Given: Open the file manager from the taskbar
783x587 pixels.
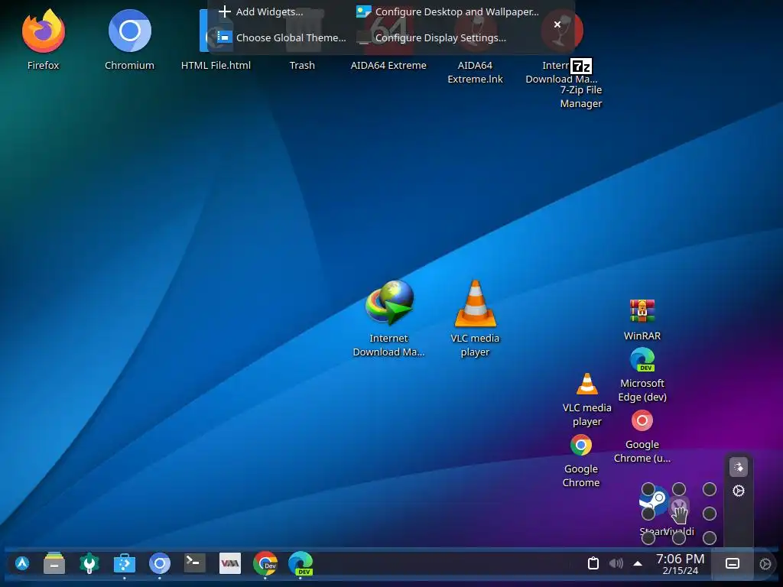Looking at the screenshot, I should [x=54, y=563].
